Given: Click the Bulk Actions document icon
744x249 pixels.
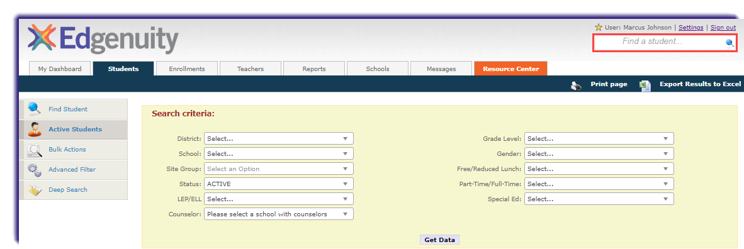Looking at the screenshot, I should click(34, 150).
